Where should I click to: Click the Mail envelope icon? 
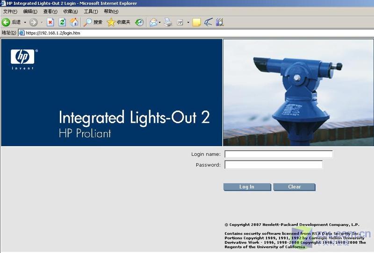pyautogui.click(x=153, y=22)
